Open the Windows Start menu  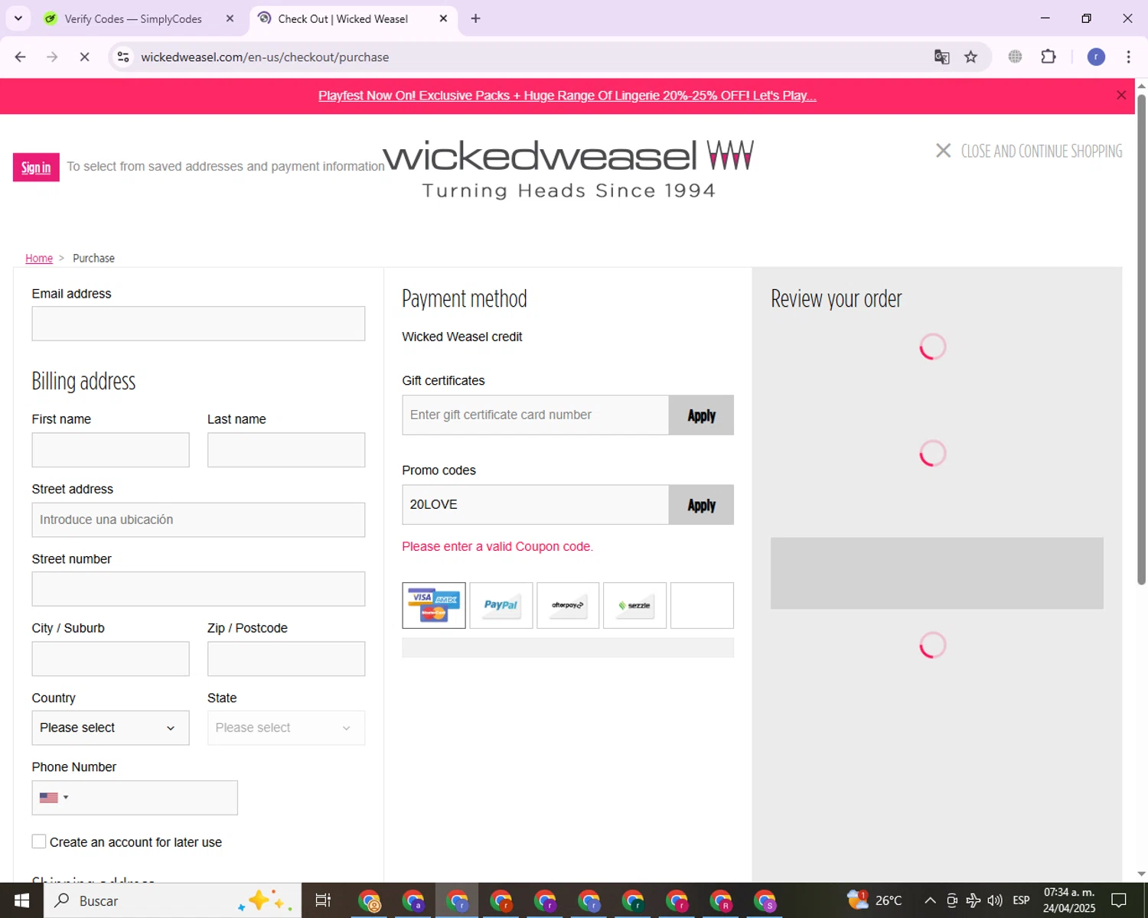coord(21,900)
